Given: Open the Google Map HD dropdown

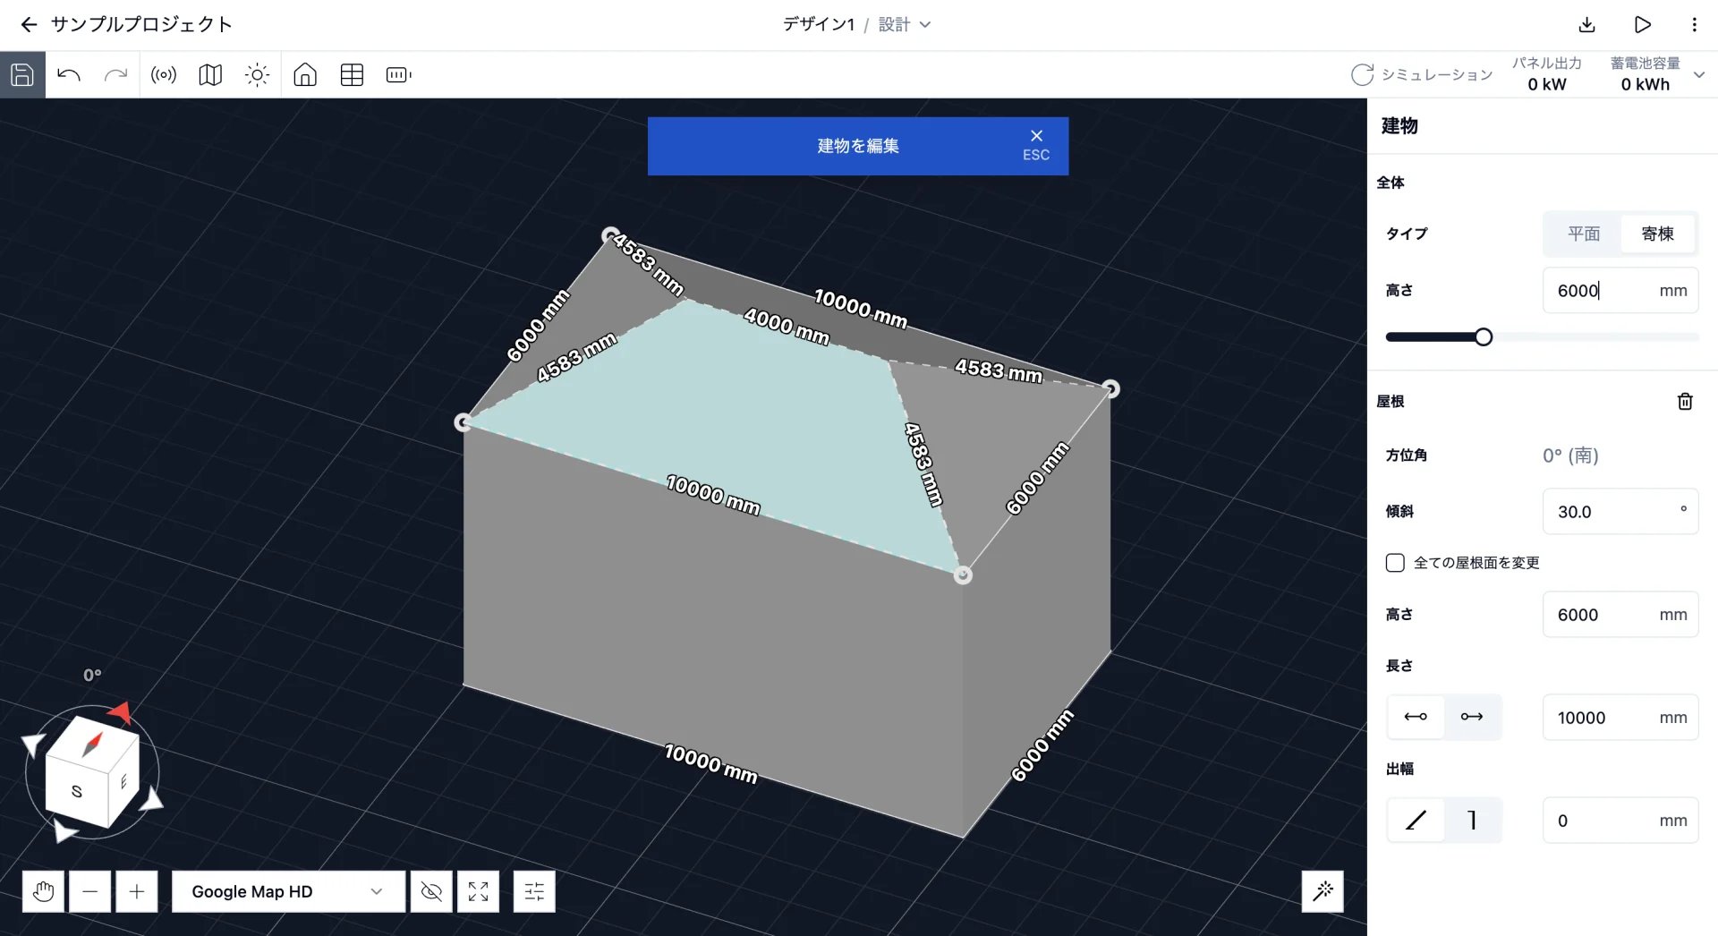Looking at the screenshot, I should pyautogui.click(x=288, y=891).
